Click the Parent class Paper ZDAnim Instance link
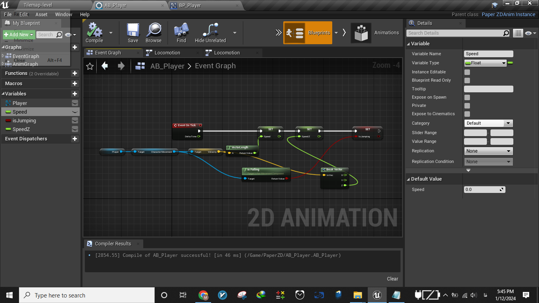 click(508, 15)
